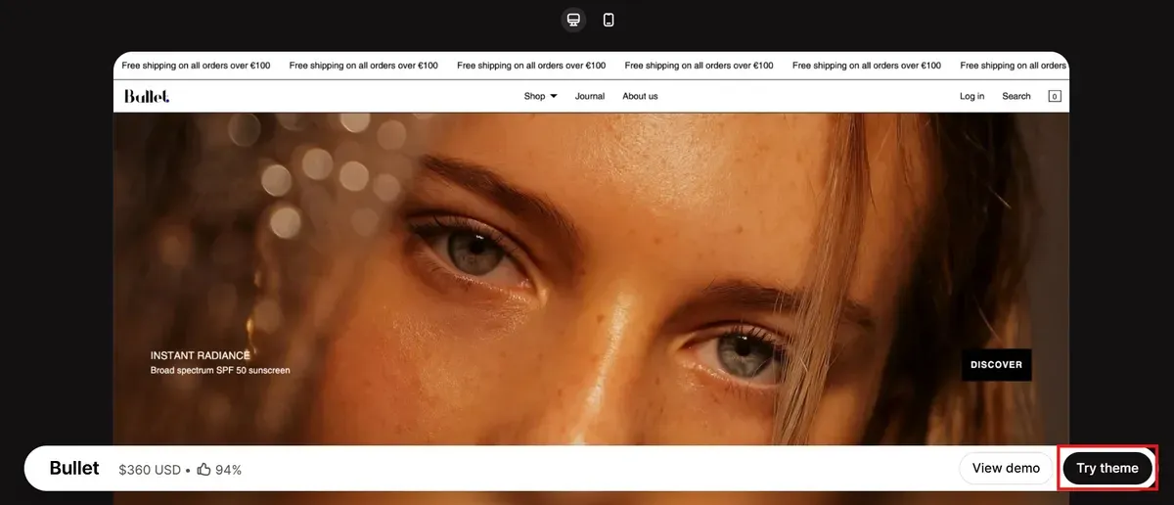The height and width of the screenshot is (505, 1174).
Task: Click the View demo button
Action: point(1006,468)
